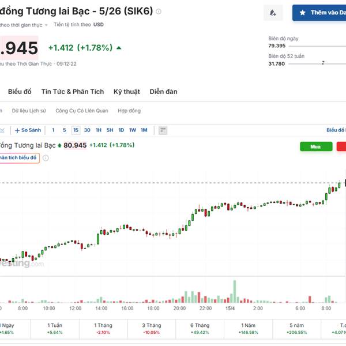Select the 5H chart interval
Screen dimensions: 346x346
click(110, 130)
